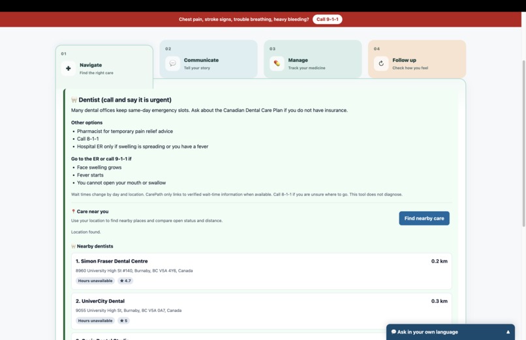This screenshot has width=526, height=340.
Task: Click the pin icon beside Care near you
Action: point(74,212)
